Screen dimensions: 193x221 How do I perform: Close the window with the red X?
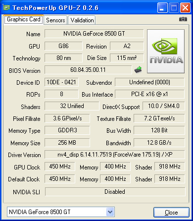tap(185, 8)
